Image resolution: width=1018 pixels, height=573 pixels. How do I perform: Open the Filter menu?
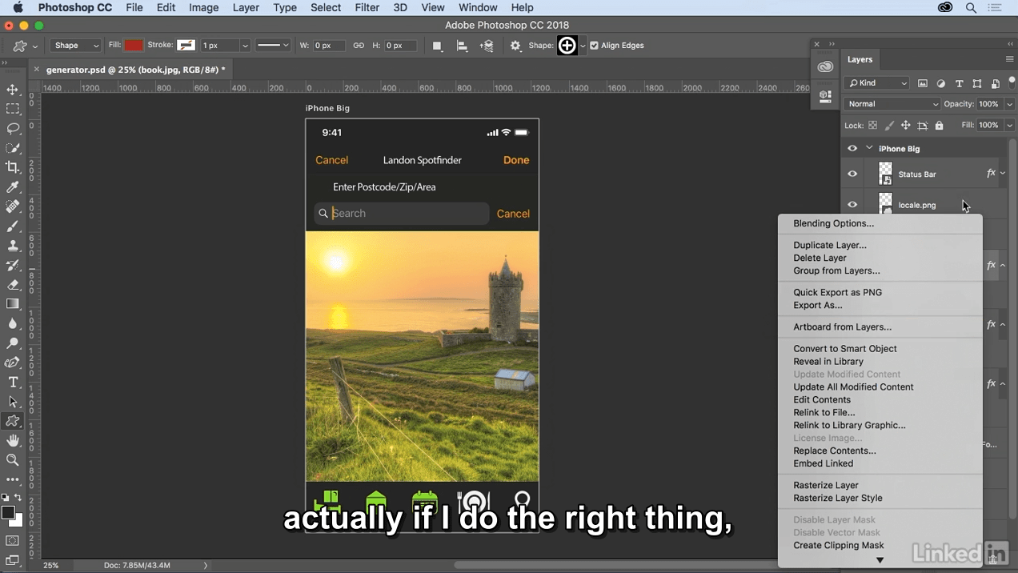pos(367,7)
